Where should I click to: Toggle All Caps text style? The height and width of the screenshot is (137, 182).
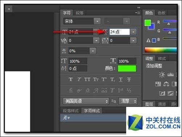click(x=87, y=79)
